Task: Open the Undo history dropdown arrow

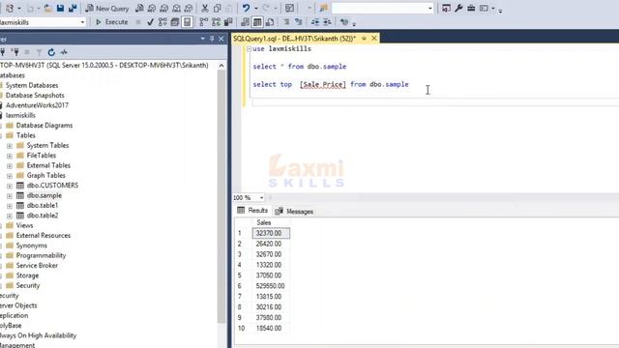Action: (x=255, y=9)
